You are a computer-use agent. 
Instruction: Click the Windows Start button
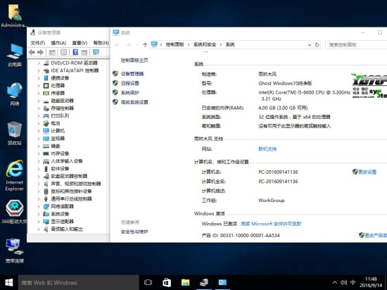click(9, 282)
